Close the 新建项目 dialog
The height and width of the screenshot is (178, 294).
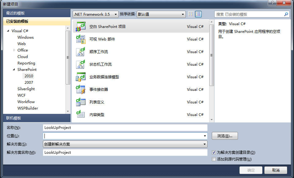coord(284,3)
